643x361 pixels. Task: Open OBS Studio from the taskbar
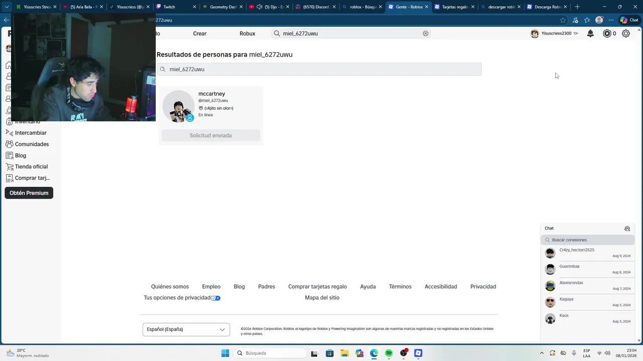403,353
